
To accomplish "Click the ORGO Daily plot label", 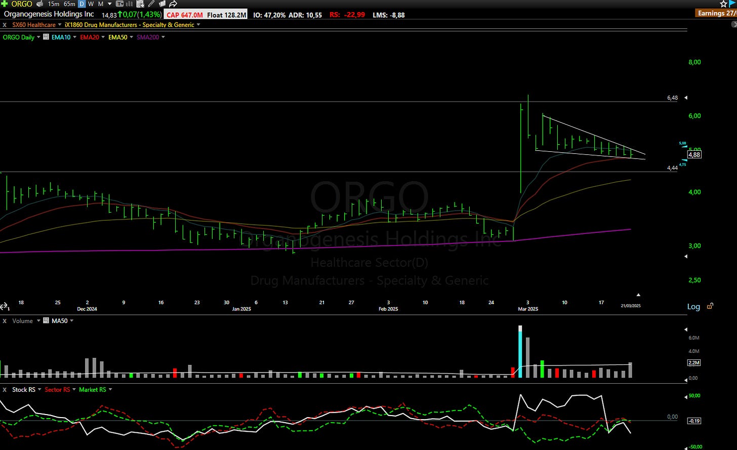I will pyautogui.click(x=19, y=37).
